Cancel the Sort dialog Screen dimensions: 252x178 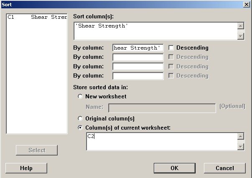pyautogui.click(x=225, y=168)
